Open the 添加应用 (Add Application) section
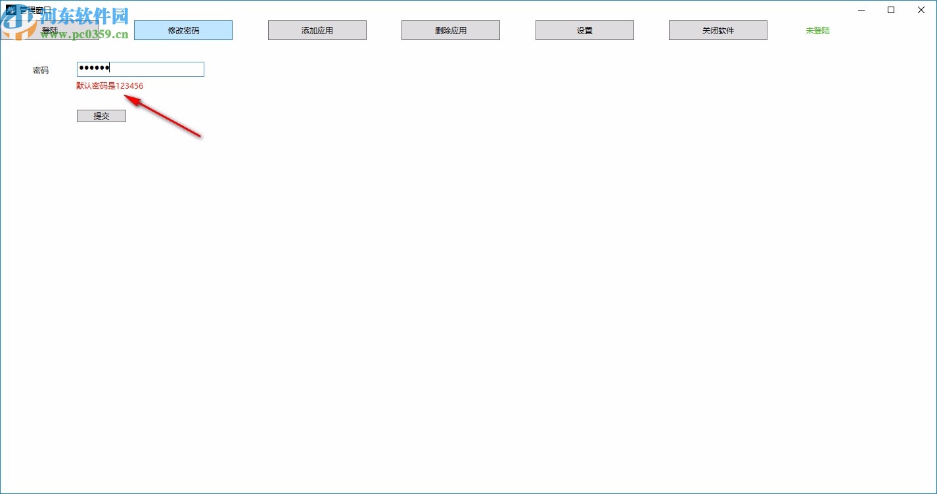This screenshot has height=494, width=937. pos(317,30)
